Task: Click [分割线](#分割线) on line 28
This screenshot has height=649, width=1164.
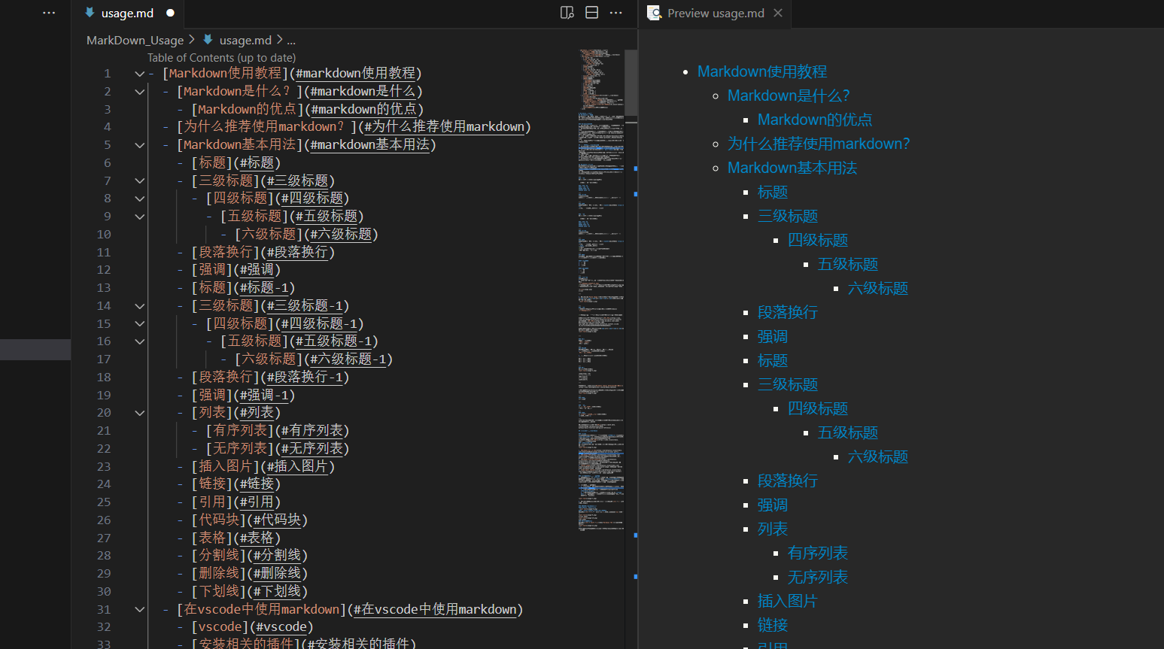Action: pyautogui.click(x=250, y=556)
